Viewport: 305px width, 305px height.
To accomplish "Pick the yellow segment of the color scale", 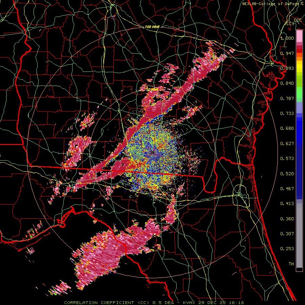I will click(299, 66).
